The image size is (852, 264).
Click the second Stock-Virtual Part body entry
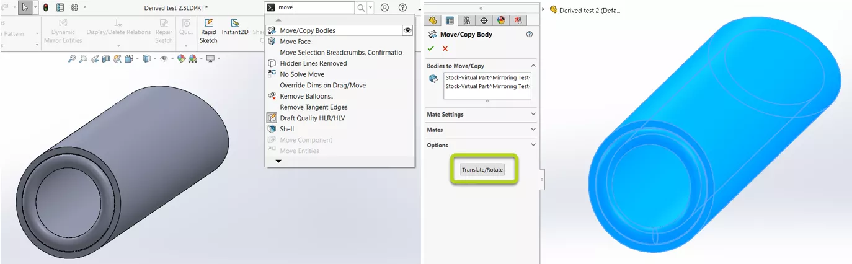tap(487, 86)
